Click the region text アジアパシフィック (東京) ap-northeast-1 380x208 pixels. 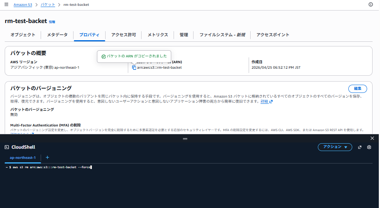click(45, 68)
